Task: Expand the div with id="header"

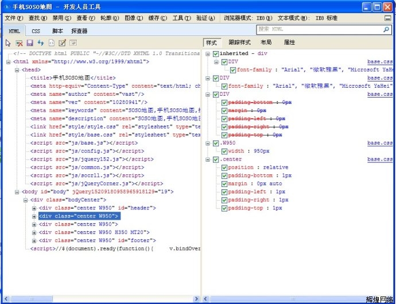Action: click(x=34, y=208)
